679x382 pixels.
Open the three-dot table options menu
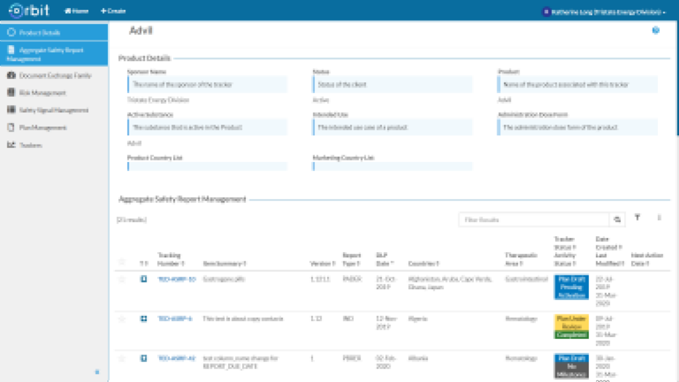[659, 218]
